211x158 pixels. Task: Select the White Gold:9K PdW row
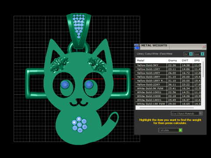[168, 88]
